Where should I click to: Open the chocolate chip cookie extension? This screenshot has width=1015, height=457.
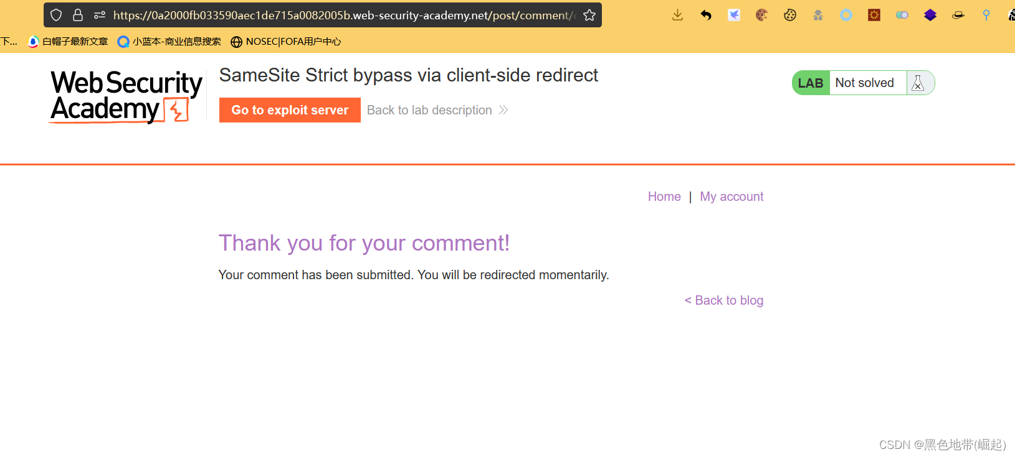pos(761,15)
